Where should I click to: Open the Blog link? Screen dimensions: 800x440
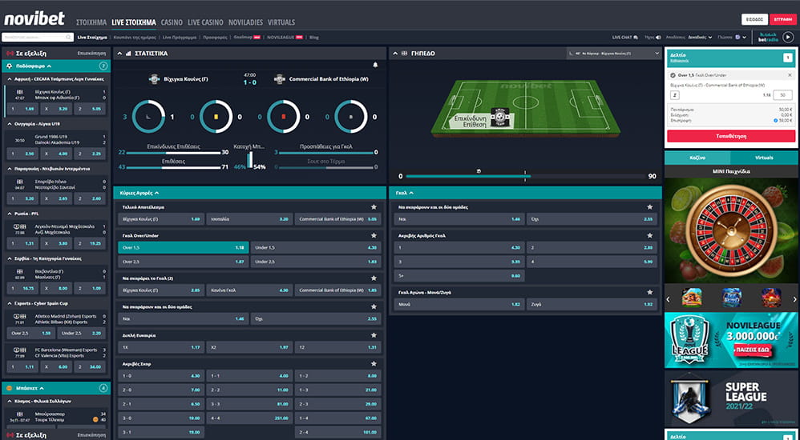[x=313, y=37]
